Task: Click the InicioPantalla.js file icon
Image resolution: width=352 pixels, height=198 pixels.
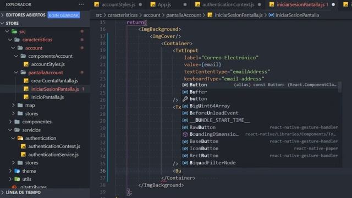Action: pyautogui.click(x=26, y=97)
